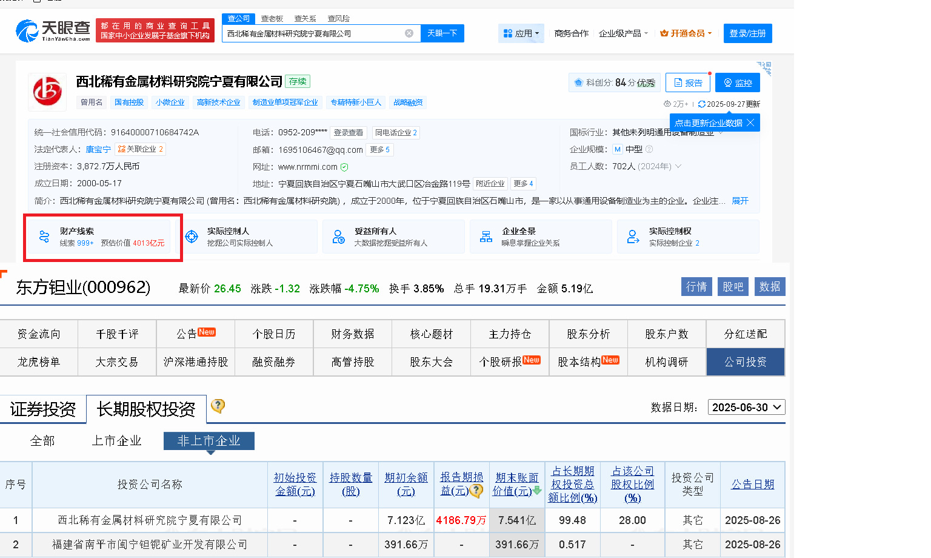This screenshot has height=558, width=931.
Task: Open the 应用 dropdown menu
Action: (521, 33)
